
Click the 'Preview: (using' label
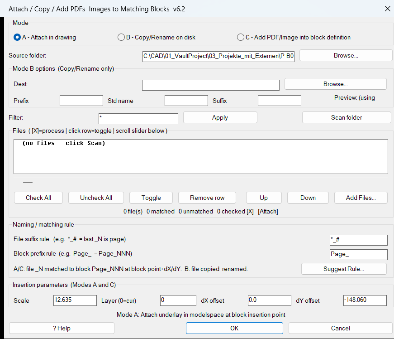(354, 97)
